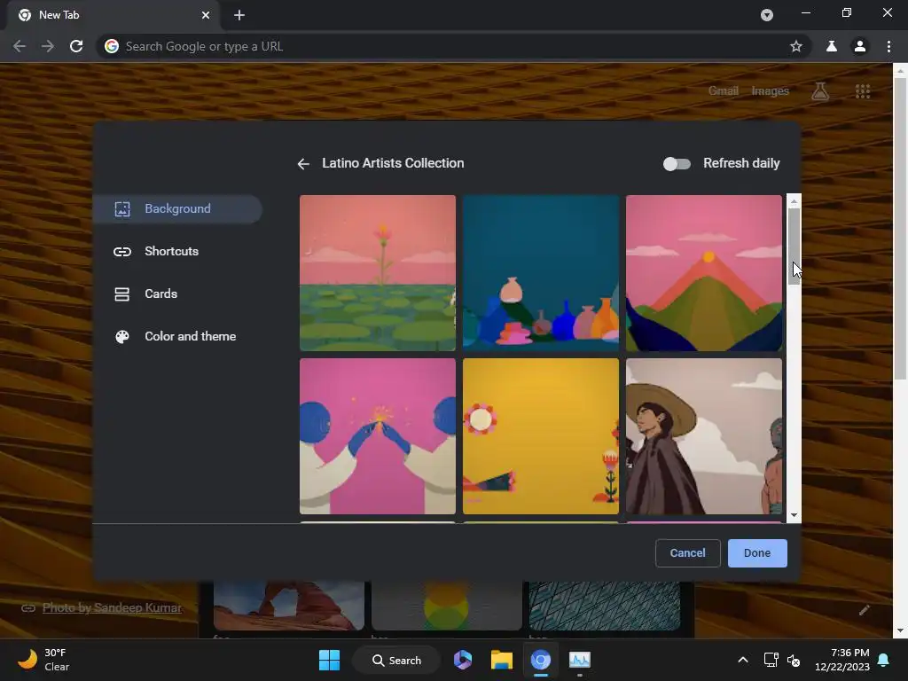Open File Explorer from taskbar
Viewport: 908px width, 681px height.
(x=502, y=660)
